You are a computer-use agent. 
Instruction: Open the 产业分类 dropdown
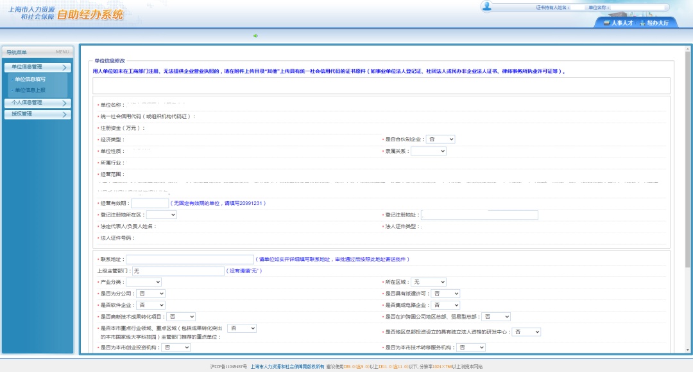coord(143,282)
